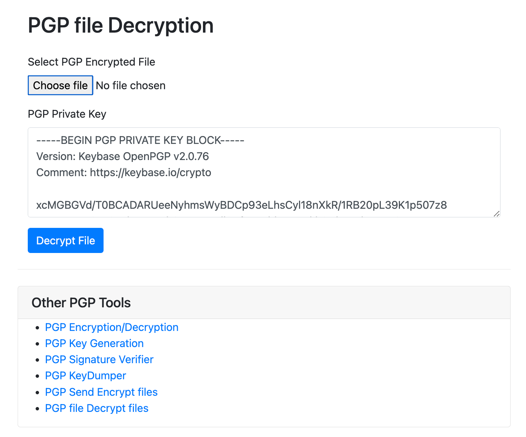Click the 'No file chosen' text
526x437 pixels.
pyautogui.click(x=131, y=86)
